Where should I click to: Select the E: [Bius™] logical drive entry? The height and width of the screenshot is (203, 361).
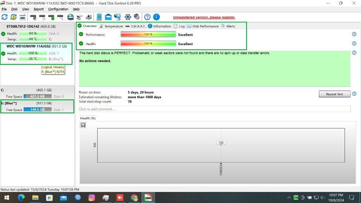[x=37, y=106]
